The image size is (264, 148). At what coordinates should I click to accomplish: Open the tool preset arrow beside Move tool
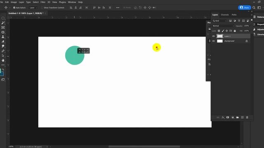pos(9,8)
